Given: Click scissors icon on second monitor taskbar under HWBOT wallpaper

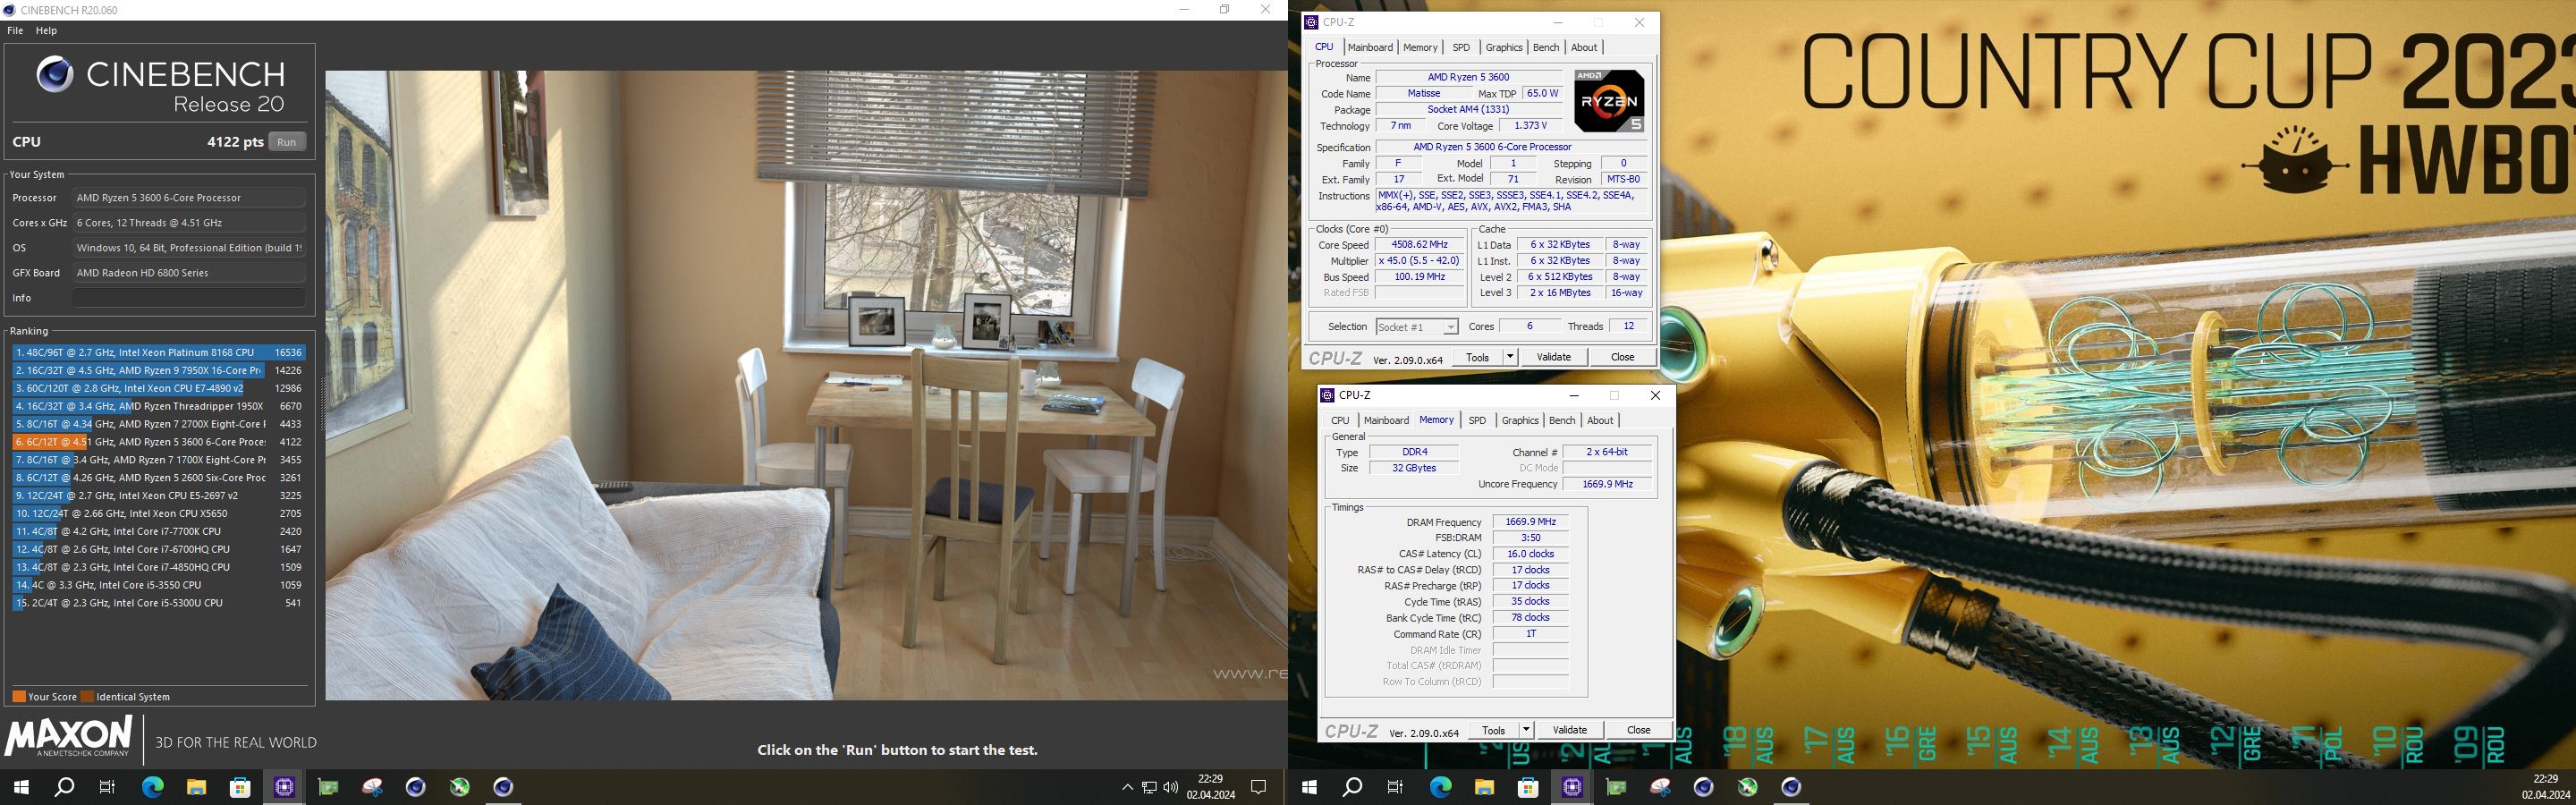Looking at the screenshot, I should coord(1660,787).
